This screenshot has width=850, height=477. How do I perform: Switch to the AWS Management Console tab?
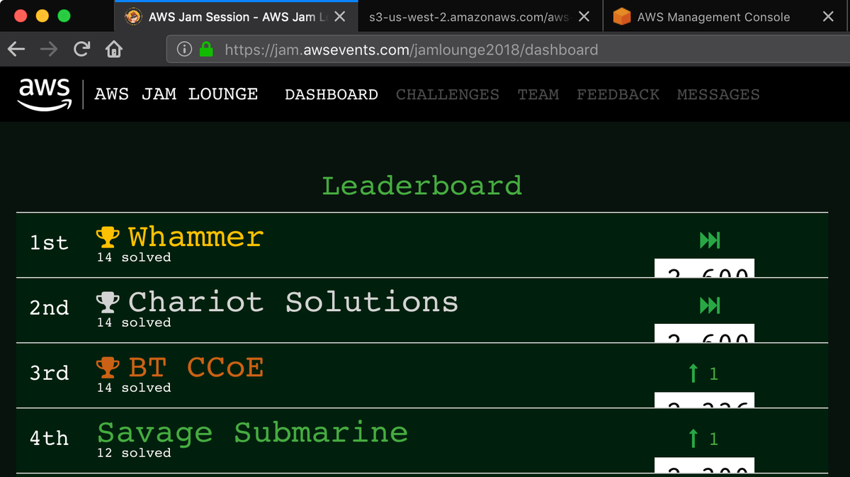(726, 16)
